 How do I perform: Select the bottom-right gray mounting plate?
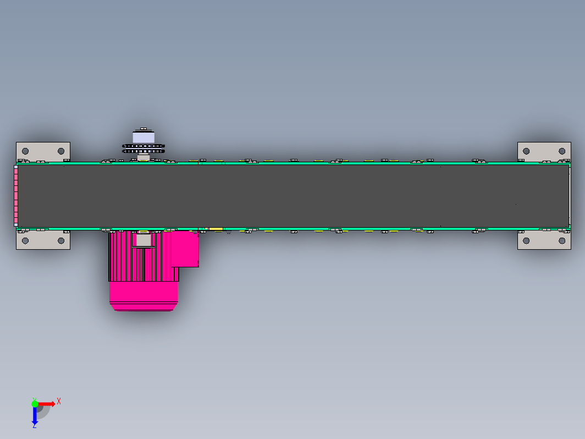click(544, 240)
